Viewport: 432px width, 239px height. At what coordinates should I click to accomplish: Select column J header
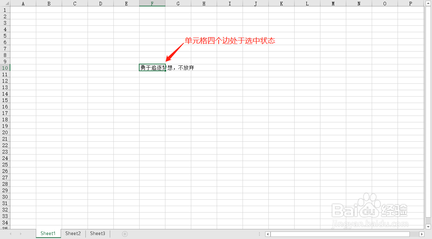[x=255, y=3]
